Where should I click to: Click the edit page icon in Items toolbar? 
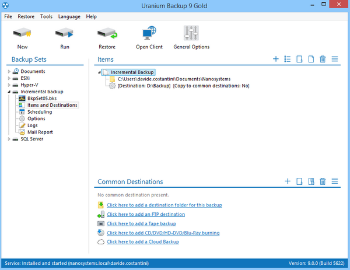[x=299, y=59]
